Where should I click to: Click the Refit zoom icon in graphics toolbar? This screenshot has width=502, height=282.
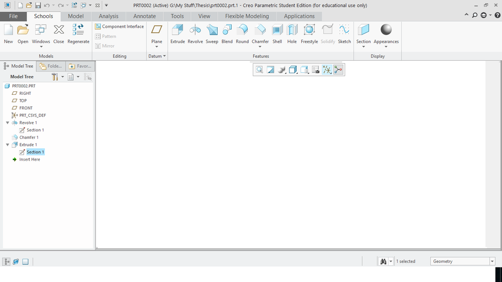(259, 70)
